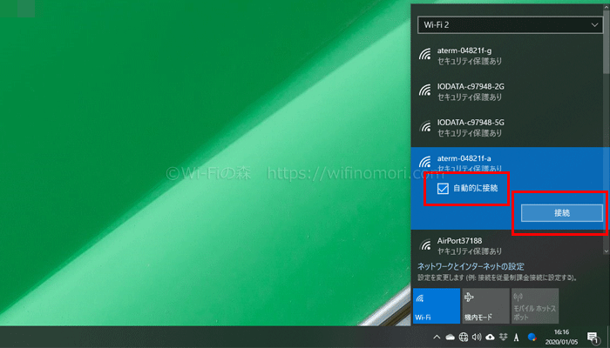The height and width of the screenshot is (348, 610).
Task: Click the IME input mode A icon
Action: [x=517, y=337]
